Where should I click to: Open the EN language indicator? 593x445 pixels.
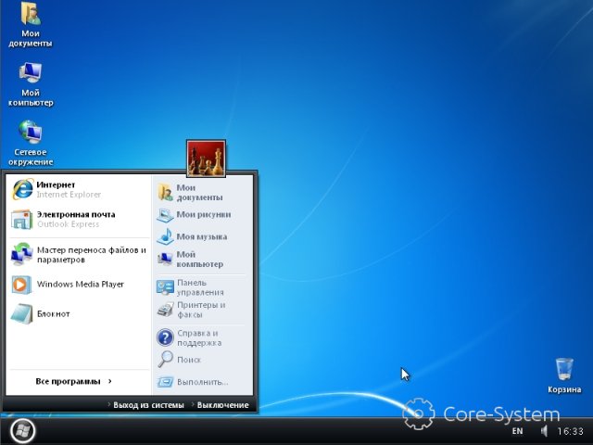[517, 431]
